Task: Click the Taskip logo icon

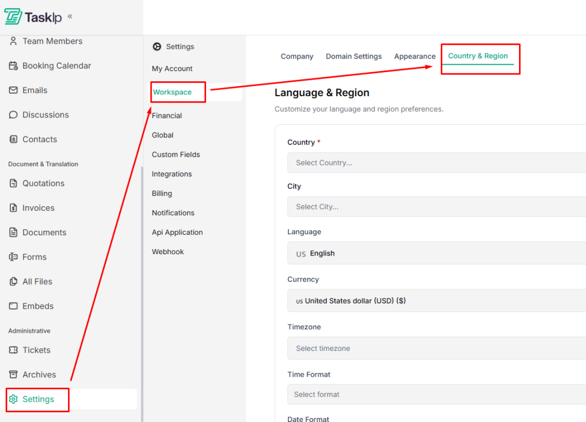Action: 13,17
